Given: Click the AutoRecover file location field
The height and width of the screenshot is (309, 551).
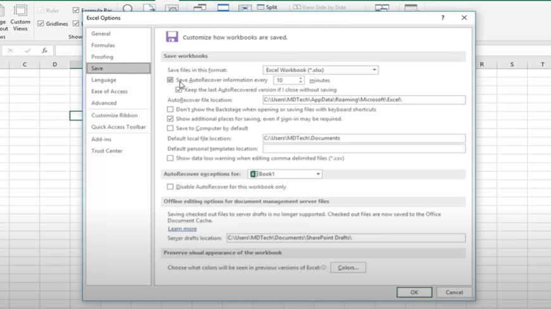Looking at the screenshot, I should [364, 100].
